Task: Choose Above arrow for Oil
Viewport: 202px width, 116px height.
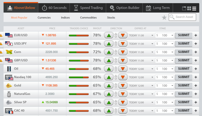Action: tap(109, 69)
